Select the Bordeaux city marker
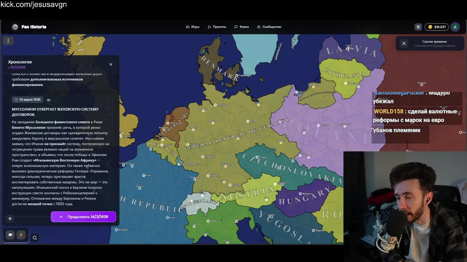The width and height of the screenshot is (467, 262). pyautogui.click(x=116, y=230)
